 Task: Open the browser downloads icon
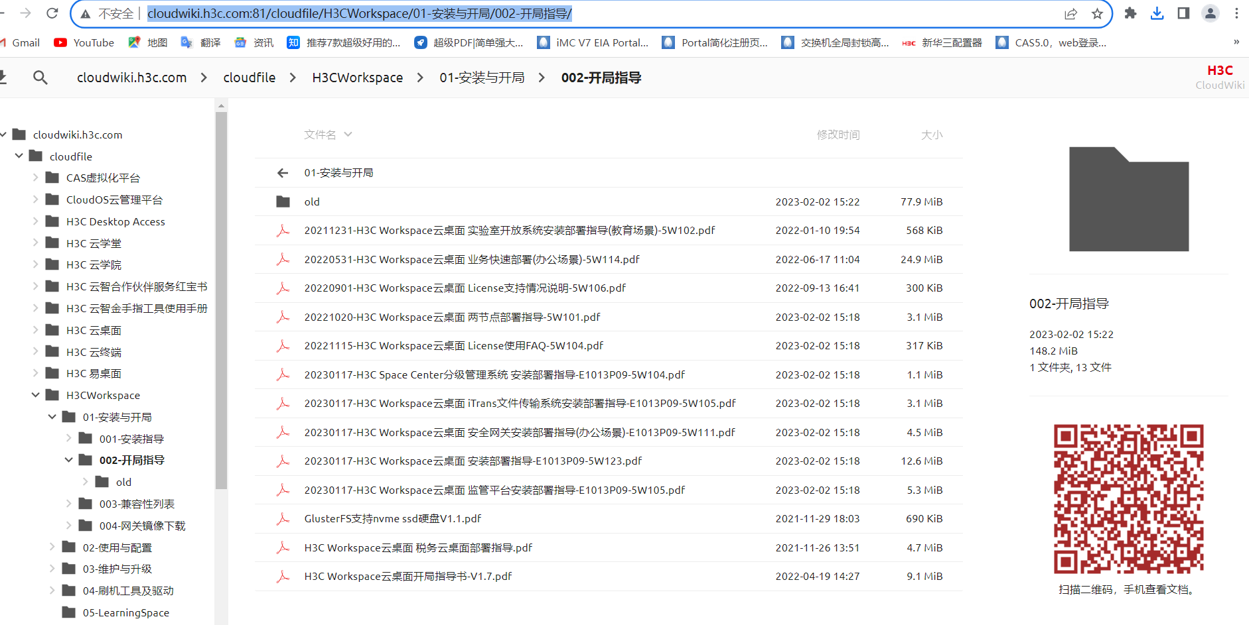(1157, 13)
